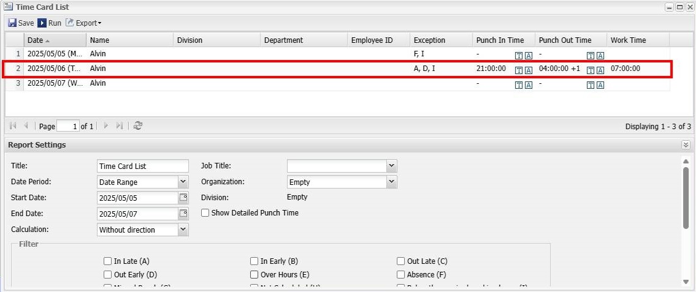696x292 pixels.
Task: Open the Calculation dropdown
Action: (183, 230)
